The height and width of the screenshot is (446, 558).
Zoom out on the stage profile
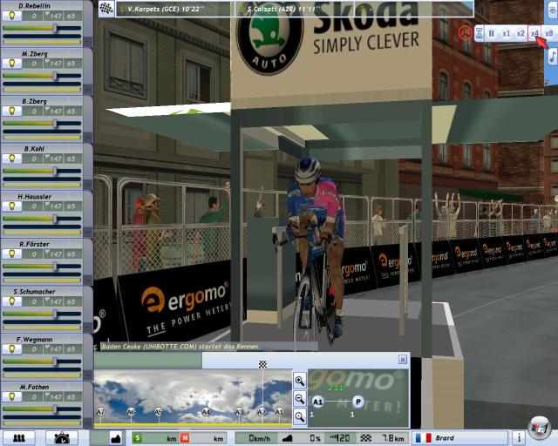pyautogui.click(x=300, y=399)
